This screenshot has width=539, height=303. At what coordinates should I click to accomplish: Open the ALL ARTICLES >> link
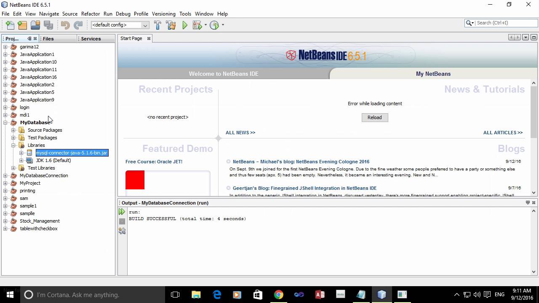[x=503, y=133]
